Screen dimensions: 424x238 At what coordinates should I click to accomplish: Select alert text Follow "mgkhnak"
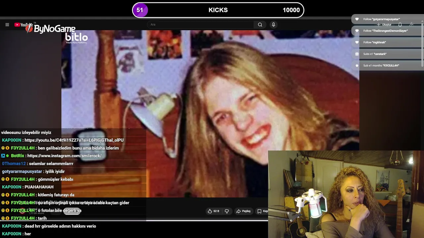[375, 42]
